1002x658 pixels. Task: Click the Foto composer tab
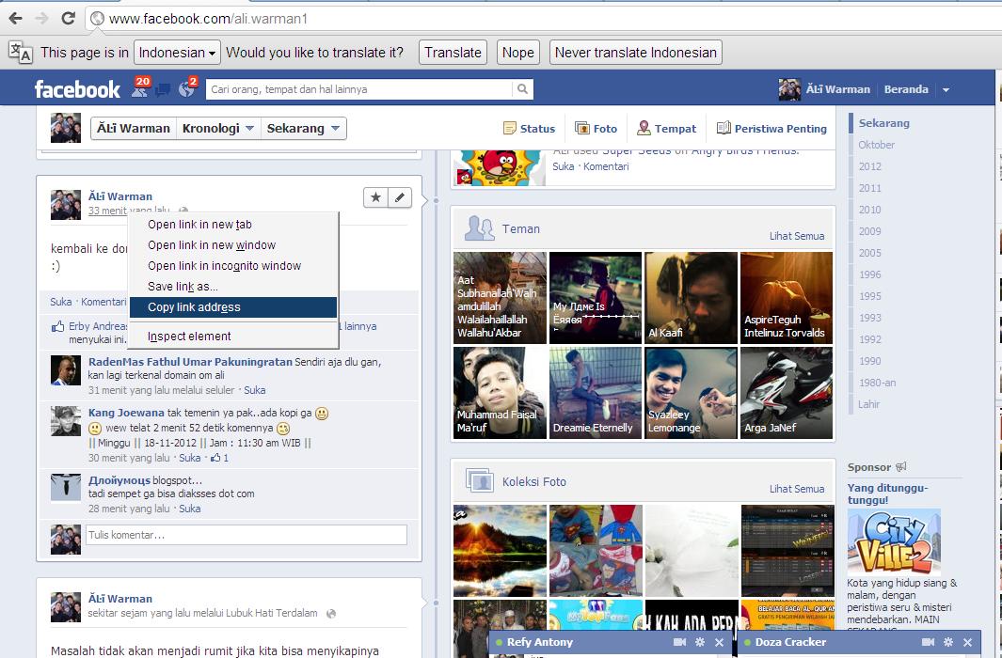pos(596,128)
